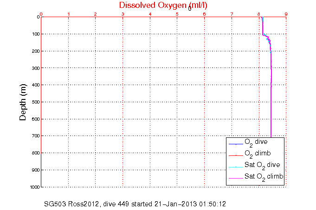Click the x-axis tick label '9'
The width and height of the screenshot is (316, 210).
[286, 14]
